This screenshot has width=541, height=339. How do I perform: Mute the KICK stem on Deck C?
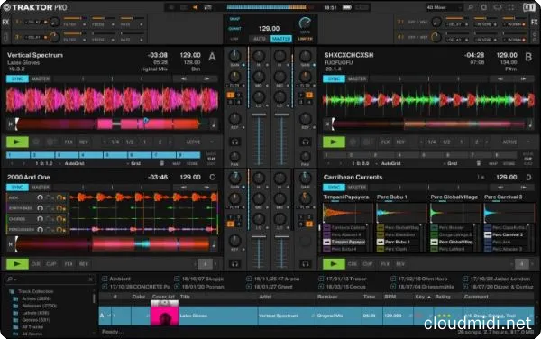coord(41,197)
